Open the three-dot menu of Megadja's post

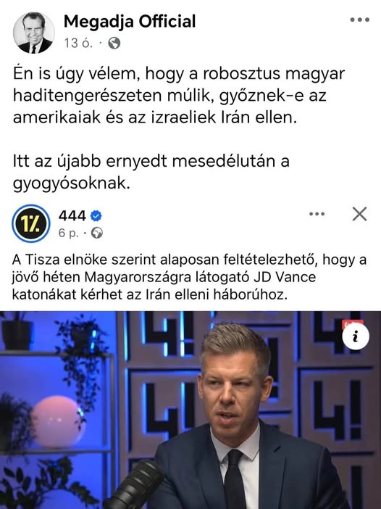[x=359, y=20]
